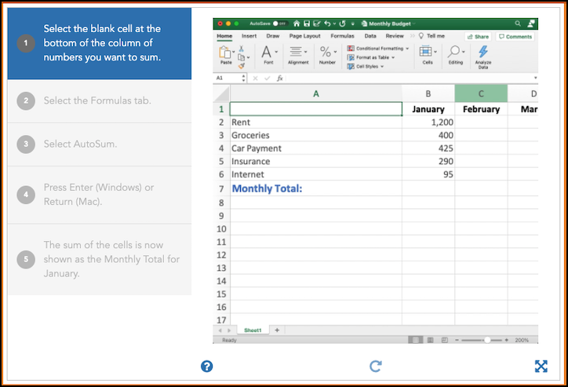Image resolution: width=568 pixels, height=387 pixels.
Task: Select the Sheet1 tab
Action: click(253, 330)
